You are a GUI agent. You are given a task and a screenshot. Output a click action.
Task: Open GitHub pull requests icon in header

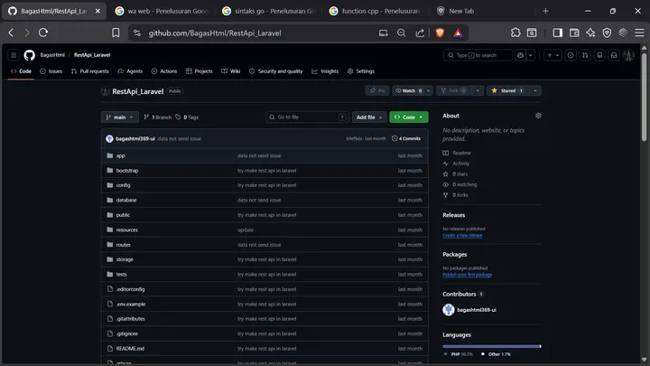pyautogui.click(x=585, y=55)
